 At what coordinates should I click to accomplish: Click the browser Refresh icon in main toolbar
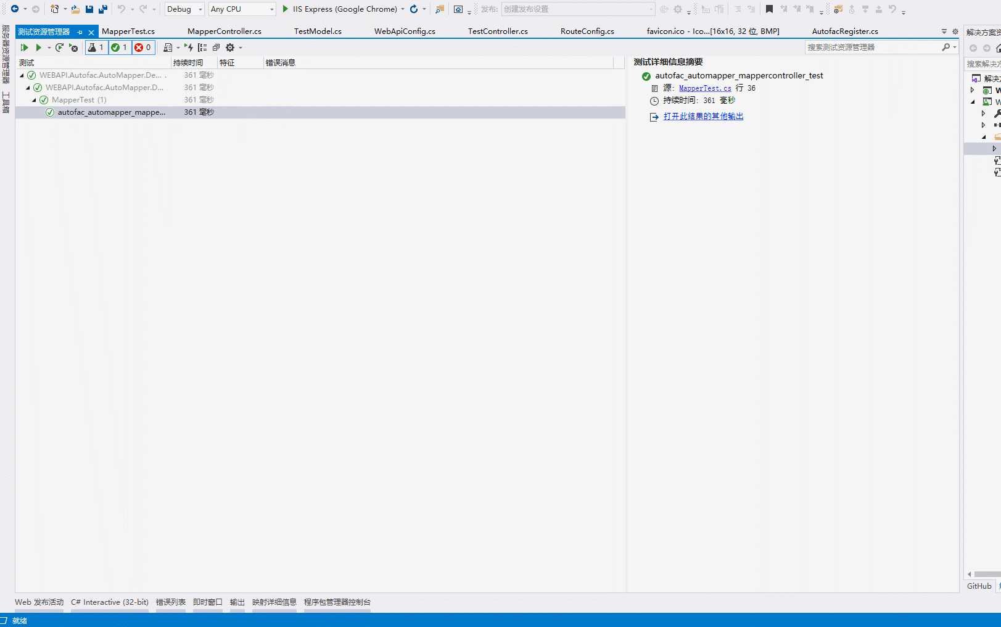(x=414, y=9)
